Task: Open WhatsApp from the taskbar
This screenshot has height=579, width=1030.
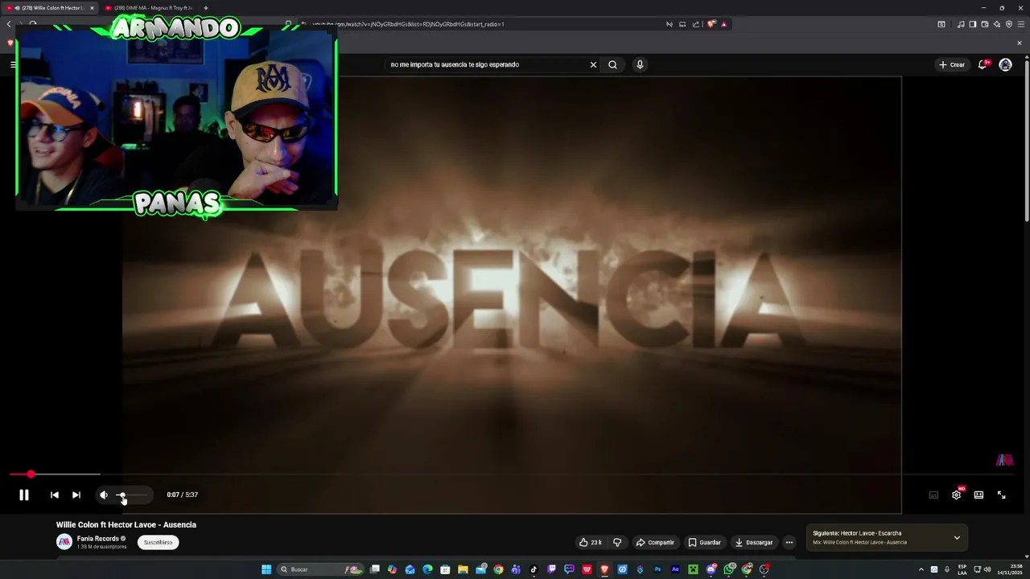Action: 729,569
